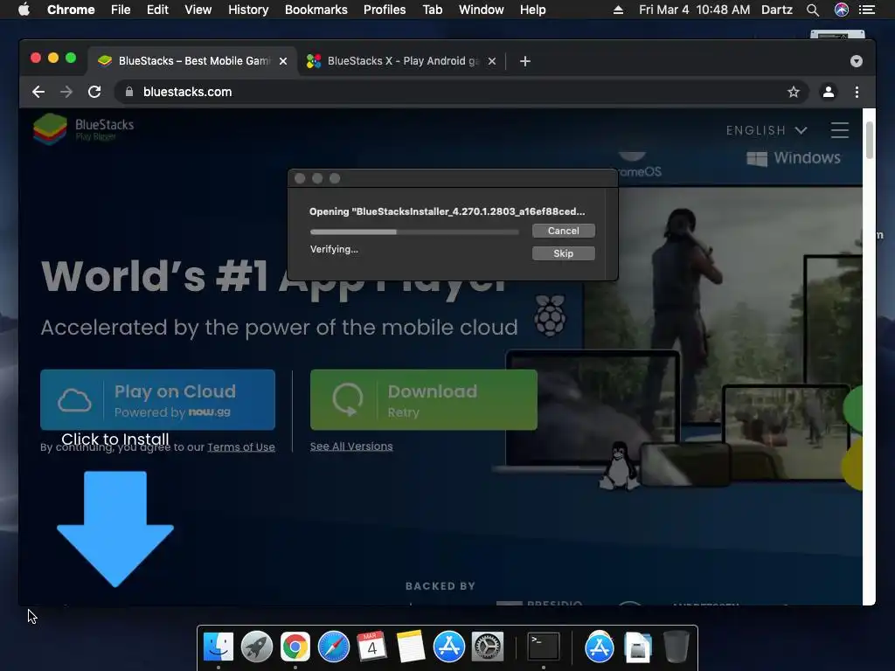
Task: Close the BlueStacks X tab
Action: pyautogui.click(x=492, y=61)
